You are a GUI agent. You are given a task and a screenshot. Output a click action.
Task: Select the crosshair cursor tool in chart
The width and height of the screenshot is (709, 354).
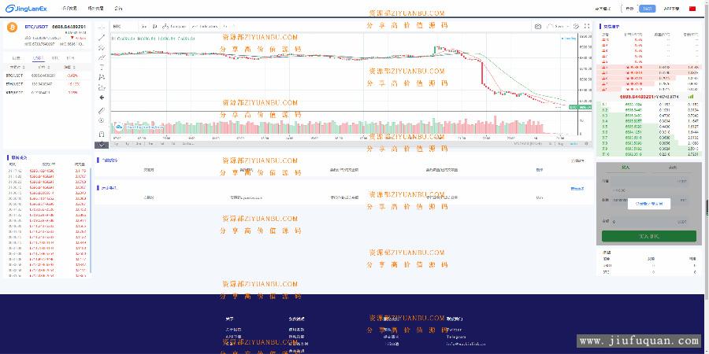point(102,28)
